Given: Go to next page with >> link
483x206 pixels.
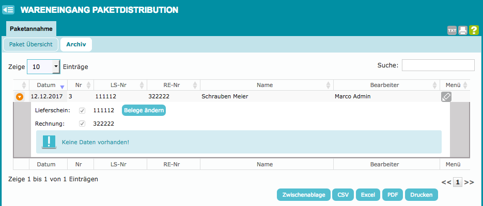Looking at the screenshot, I should [x=469, y=182].
